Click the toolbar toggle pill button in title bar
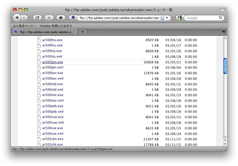Image resolution: width=238 pixels, height=166 pixels. [x=222, y=10]
